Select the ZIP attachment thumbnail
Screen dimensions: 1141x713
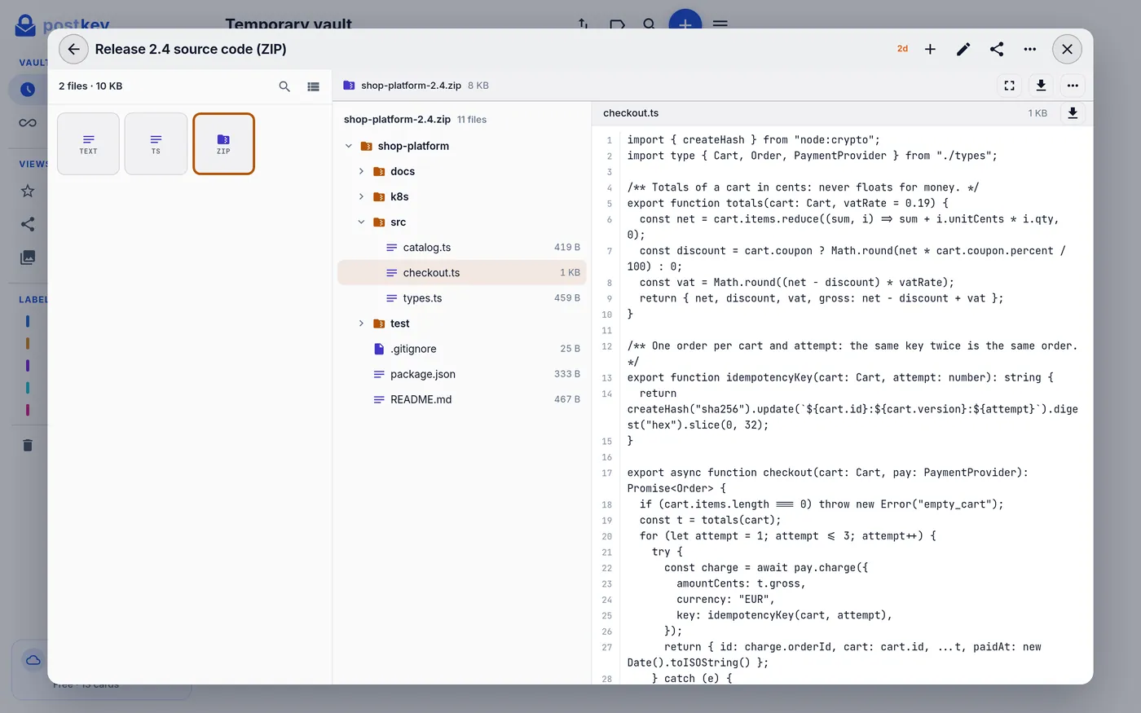(x=223, y=143)
